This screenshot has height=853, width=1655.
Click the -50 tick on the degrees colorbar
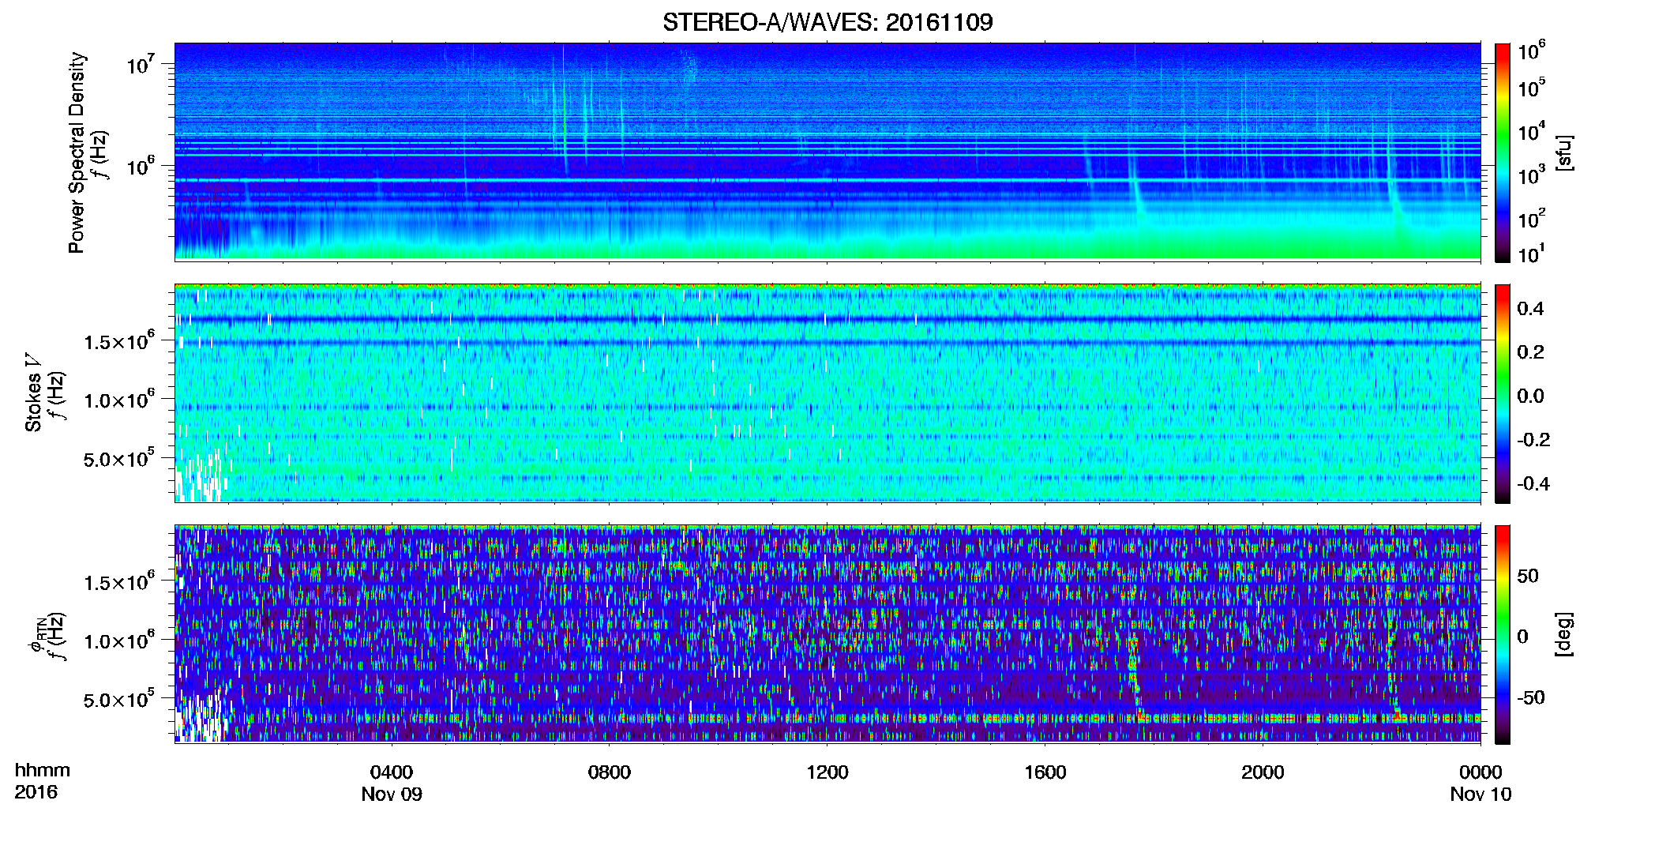(1529, 697)
